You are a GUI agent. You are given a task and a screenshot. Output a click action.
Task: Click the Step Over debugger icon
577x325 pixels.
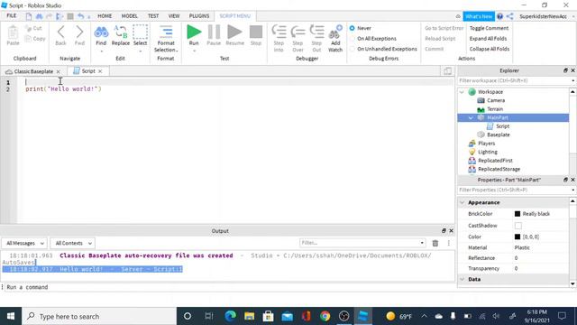298,32
